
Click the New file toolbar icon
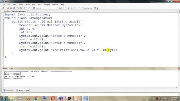click(x=3, y=8)
